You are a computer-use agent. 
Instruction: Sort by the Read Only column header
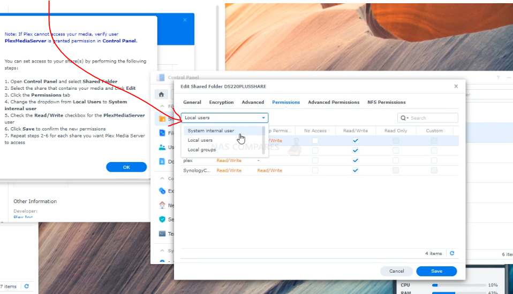[396, 130]
